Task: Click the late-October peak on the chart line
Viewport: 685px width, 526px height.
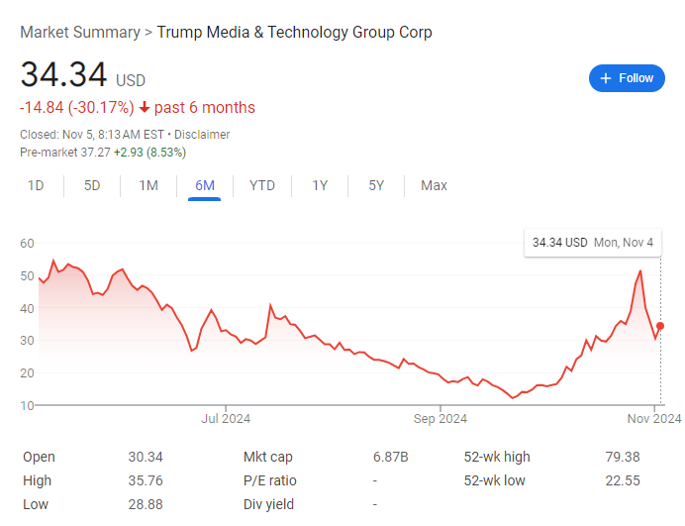Action: (640, 270)
